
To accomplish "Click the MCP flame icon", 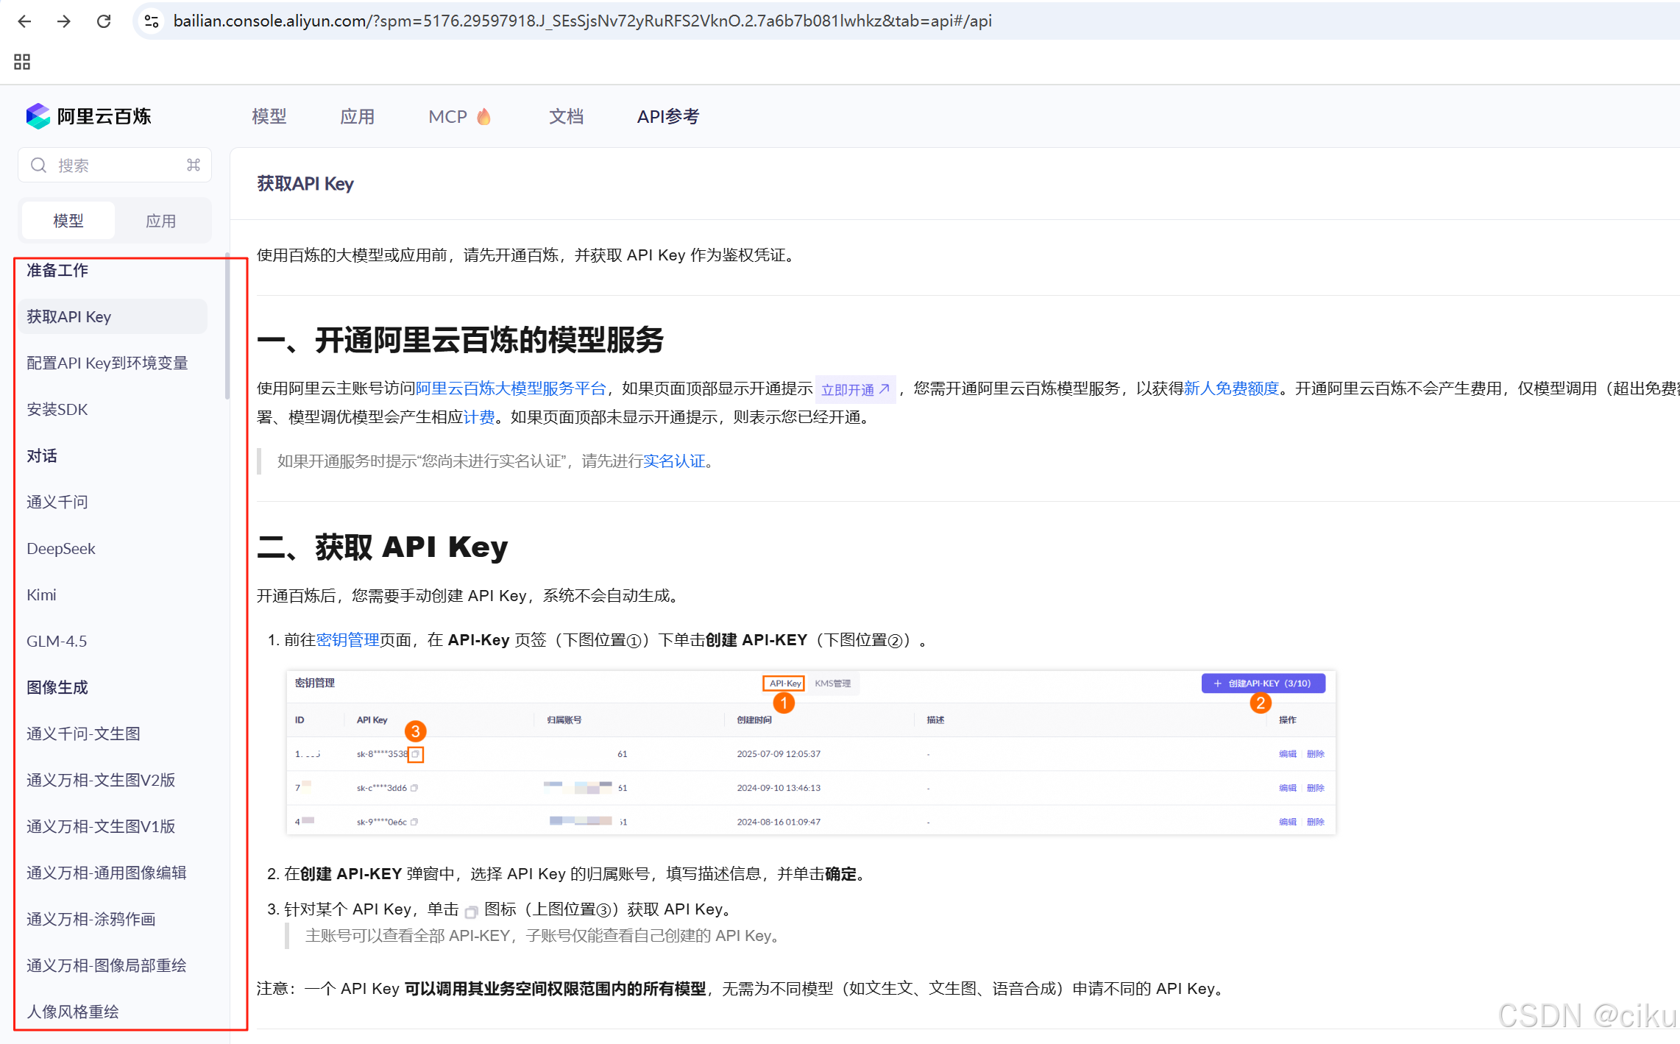I will tap(483, 116).
